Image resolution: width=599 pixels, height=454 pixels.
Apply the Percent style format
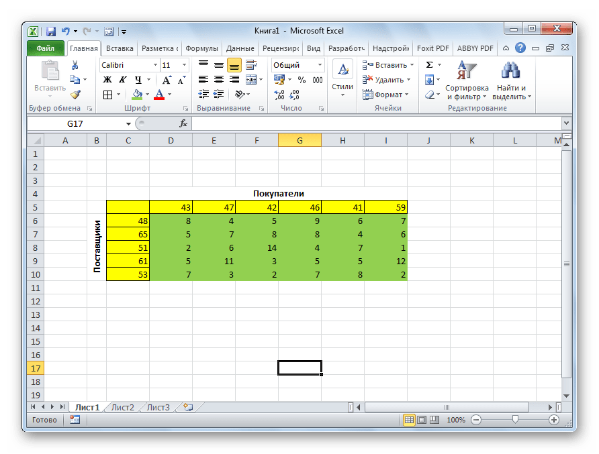(302, 80)
